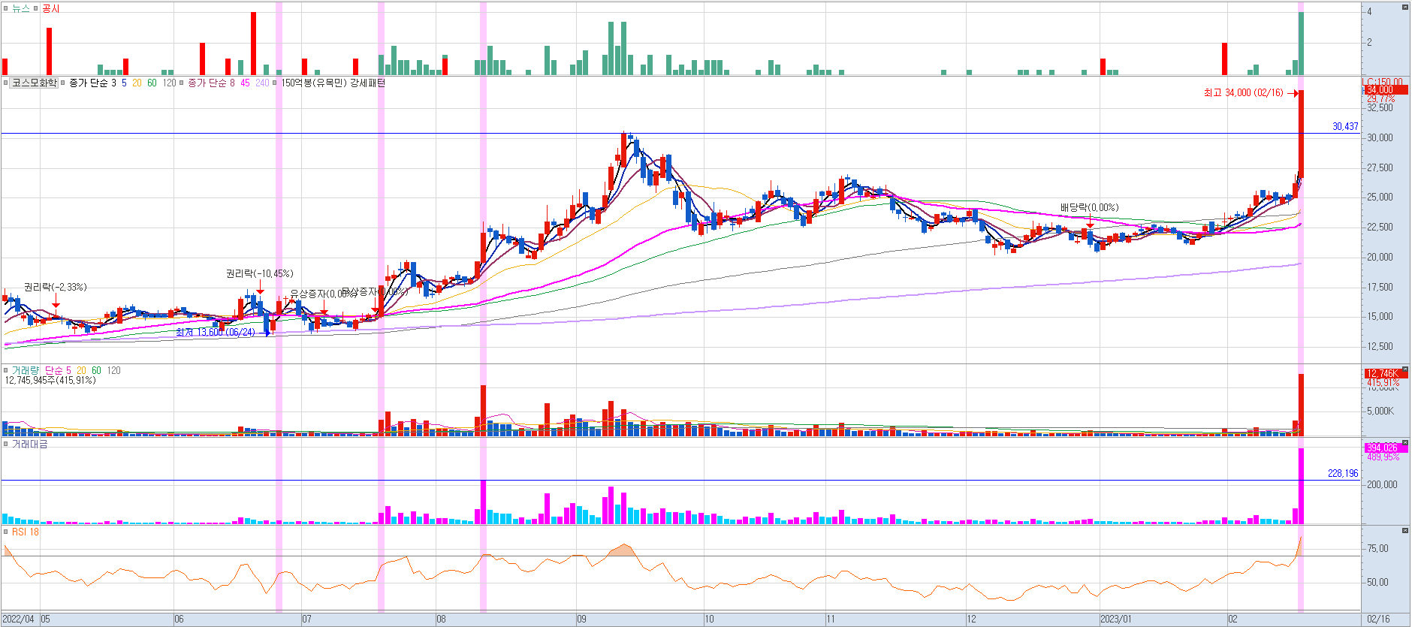1412x627 pixels.
Task: Click the 228,196 horizontal line value label
Action: click(x=1343, y=473)
